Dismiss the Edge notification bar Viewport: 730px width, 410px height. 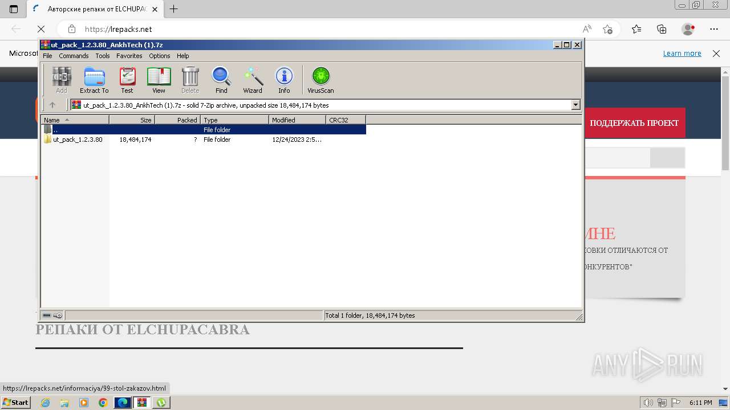click(716, 53)
